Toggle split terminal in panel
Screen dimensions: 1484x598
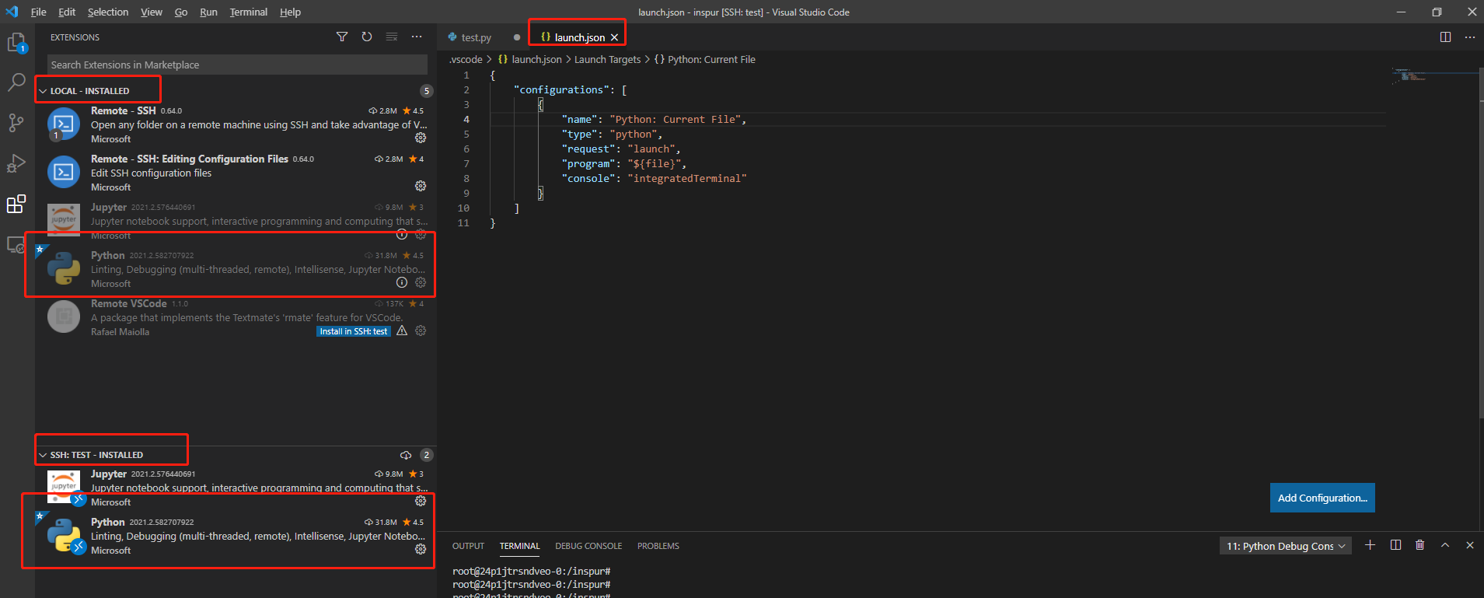point(1395,545)
